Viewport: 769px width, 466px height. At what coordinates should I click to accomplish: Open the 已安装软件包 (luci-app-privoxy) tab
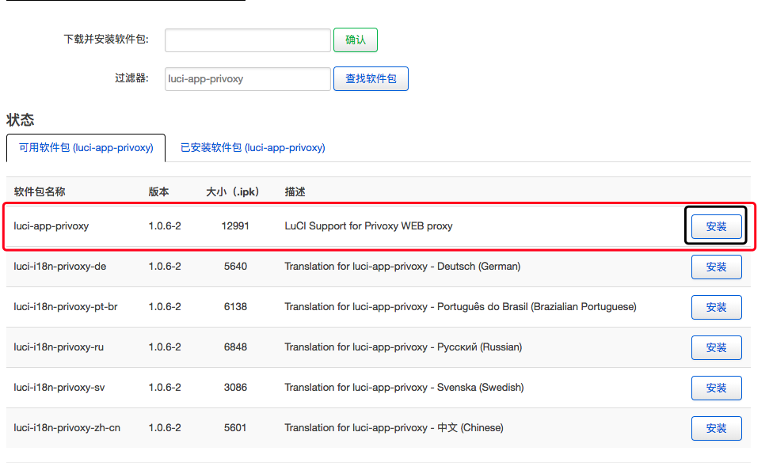tap(253, 147)
